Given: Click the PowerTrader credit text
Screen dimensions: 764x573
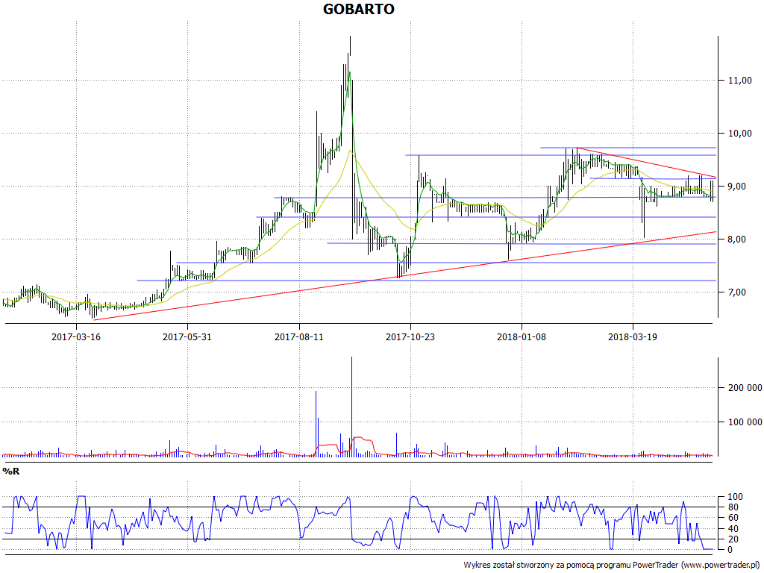Looking at the screenshot, I should tap(613, 565).
